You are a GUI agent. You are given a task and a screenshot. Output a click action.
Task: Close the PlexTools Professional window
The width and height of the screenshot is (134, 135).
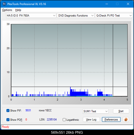[128, 4]
